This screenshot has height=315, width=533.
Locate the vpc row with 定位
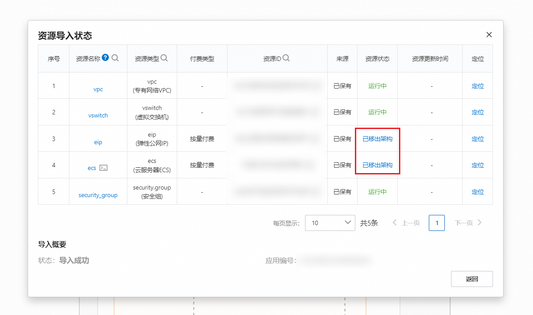[478, 86]
